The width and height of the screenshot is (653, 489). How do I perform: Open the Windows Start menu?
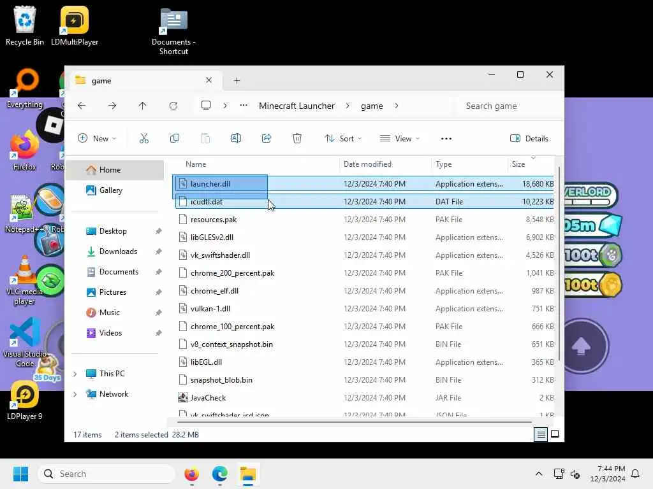pyautogui.click(x=20, y=474)
